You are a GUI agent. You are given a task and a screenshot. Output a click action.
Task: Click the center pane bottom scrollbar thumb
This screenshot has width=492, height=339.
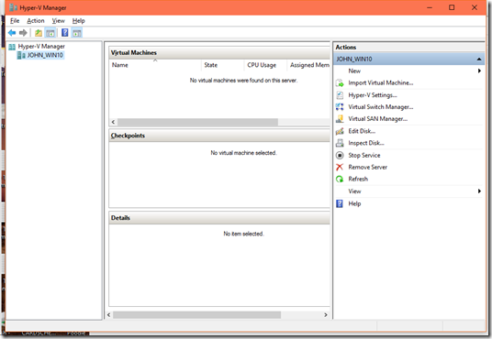pyautogui.click(x=196, y=315)
